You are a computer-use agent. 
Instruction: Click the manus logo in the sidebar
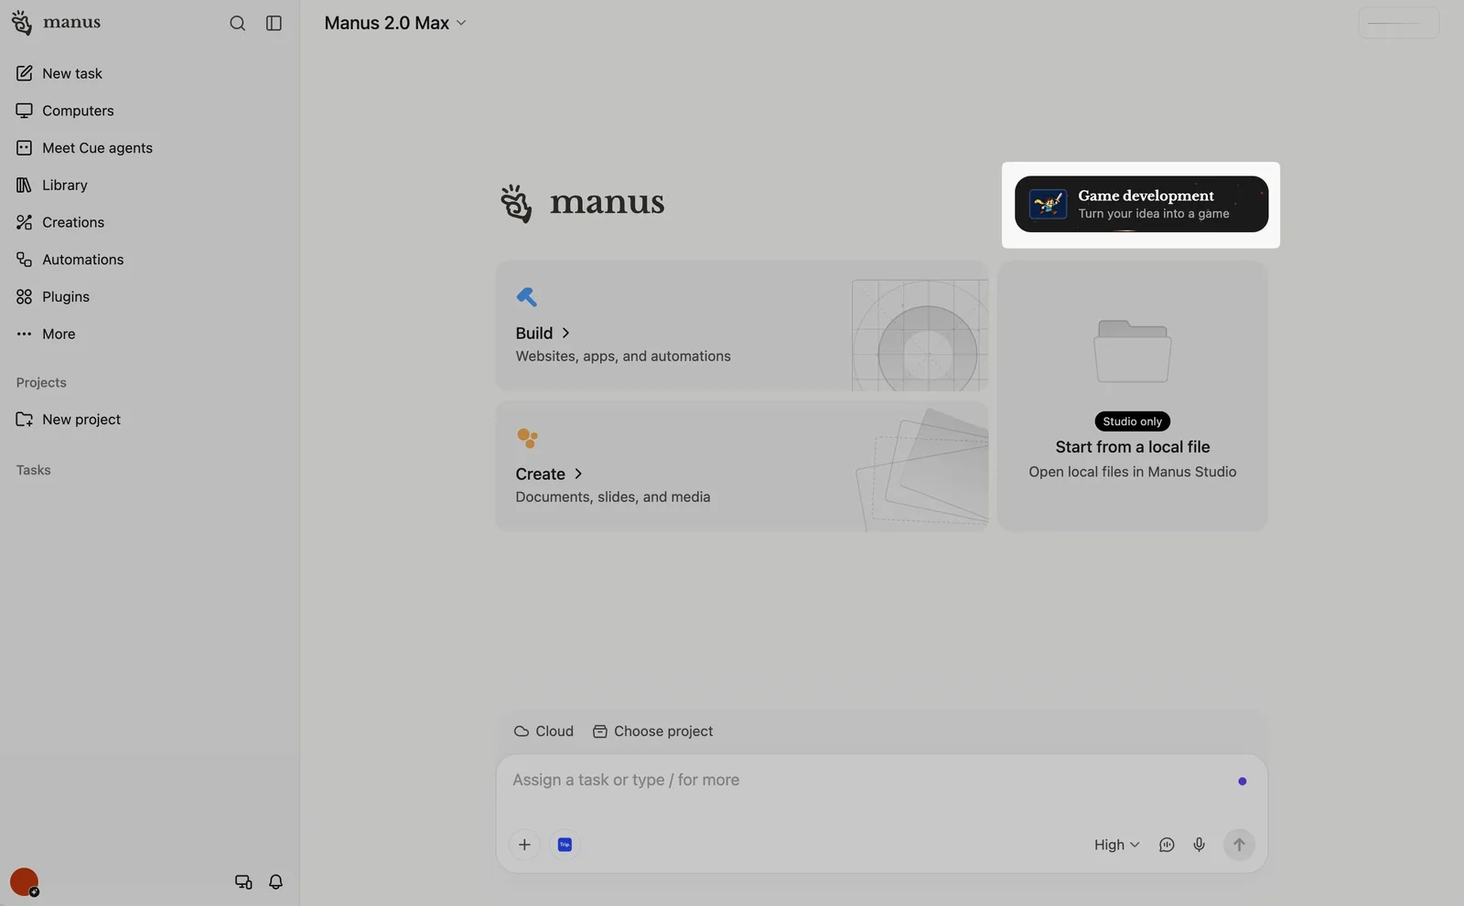56,22
